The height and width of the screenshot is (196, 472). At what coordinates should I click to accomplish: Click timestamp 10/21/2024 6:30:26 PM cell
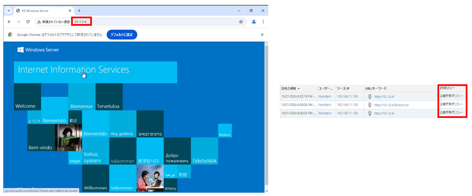click(x=298, y=105)
